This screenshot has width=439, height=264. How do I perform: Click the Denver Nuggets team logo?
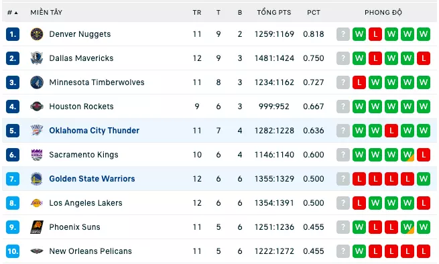37,34
